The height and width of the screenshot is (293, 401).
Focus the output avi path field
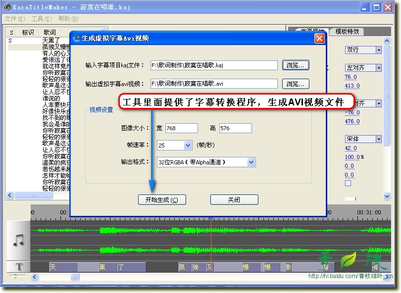point(214,84)
